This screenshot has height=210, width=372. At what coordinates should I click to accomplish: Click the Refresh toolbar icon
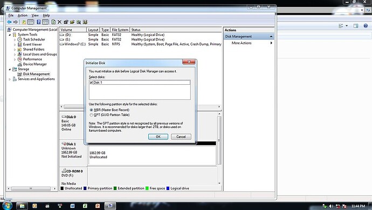[x=53, y=22]
